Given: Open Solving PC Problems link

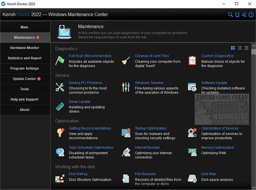Looking at the screenshot, I should [85, 83].
